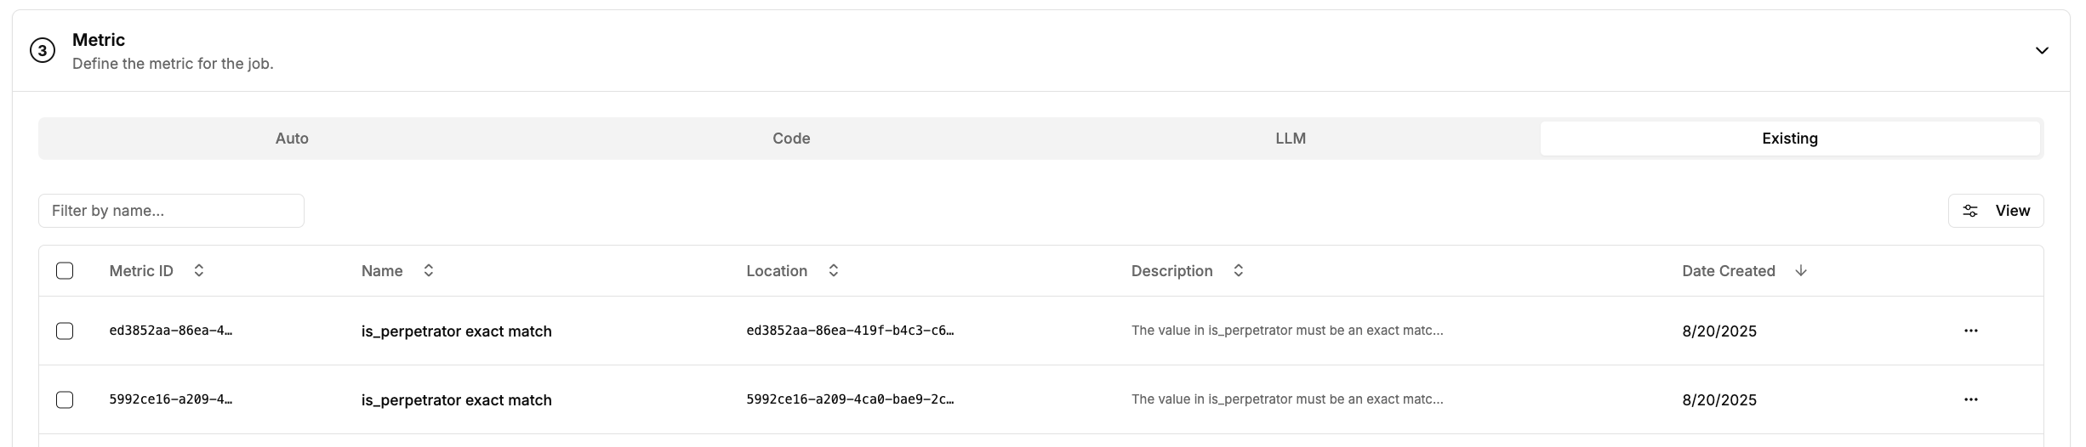Click the Description column sort icon

(1239, 270)
